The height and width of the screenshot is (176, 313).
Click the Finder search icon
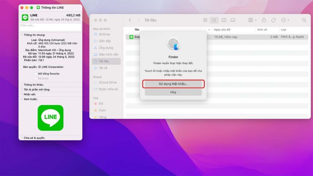(x=304, y=20)
